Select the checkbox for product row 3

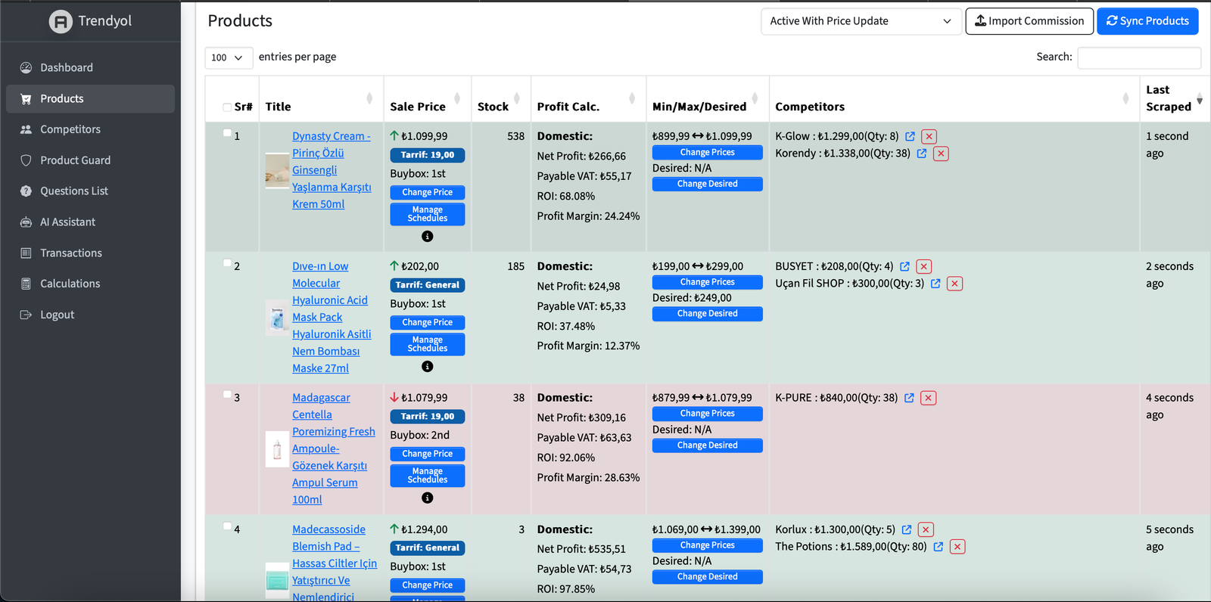[227, 395]
